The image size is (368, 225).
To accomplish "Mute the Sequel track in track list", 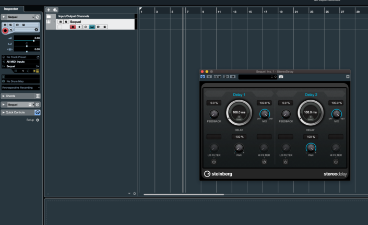I will coord(61,22).
